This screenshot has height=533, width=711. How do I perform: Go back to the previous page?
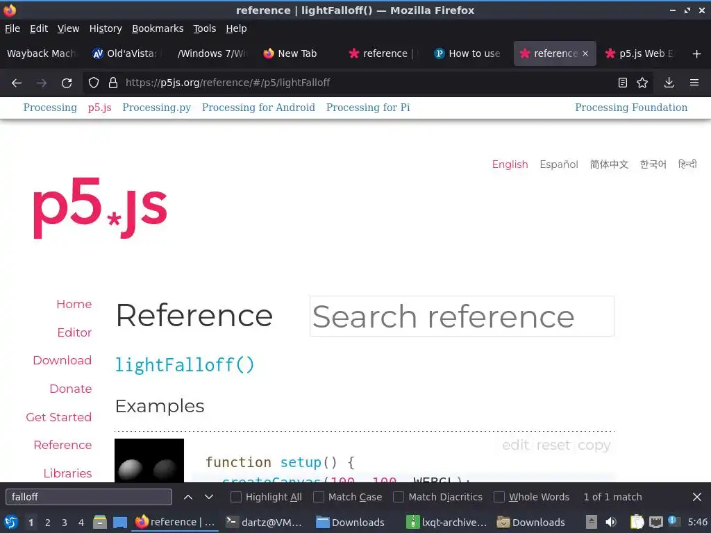[17, 83]
